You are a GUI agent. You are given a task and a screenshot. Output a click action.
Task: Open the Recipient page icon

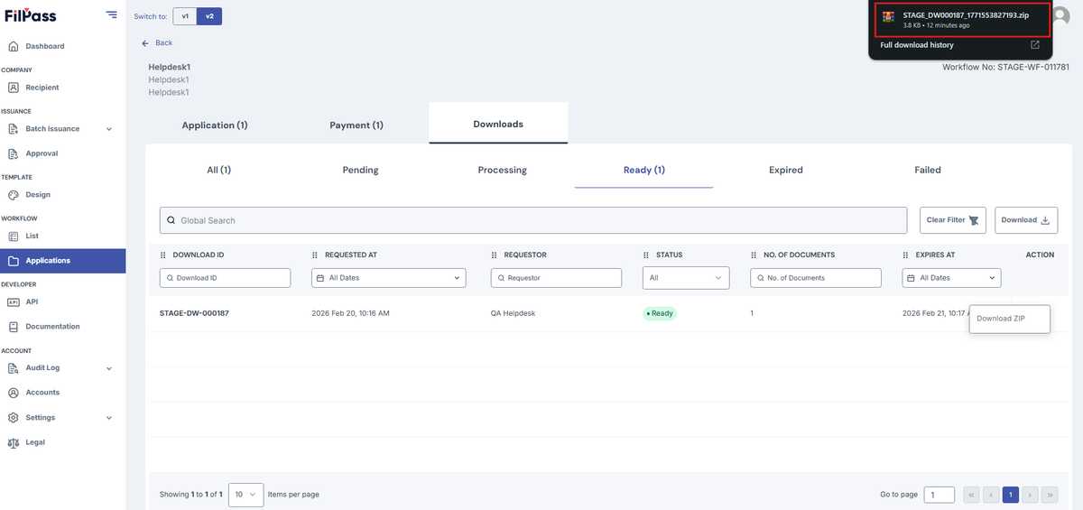14,88
